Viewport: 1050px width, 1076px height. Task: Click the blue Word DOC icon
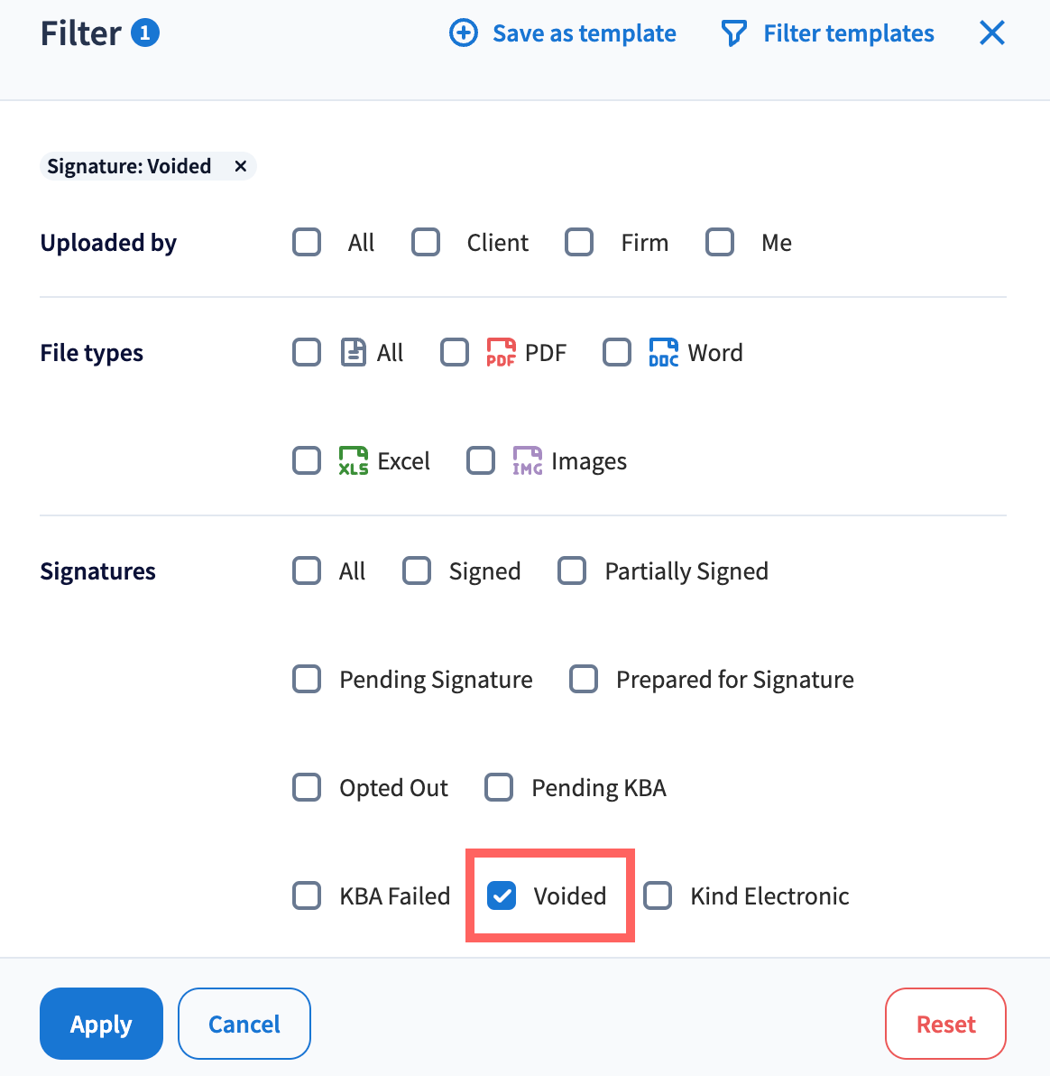click(x=663, y=352)
